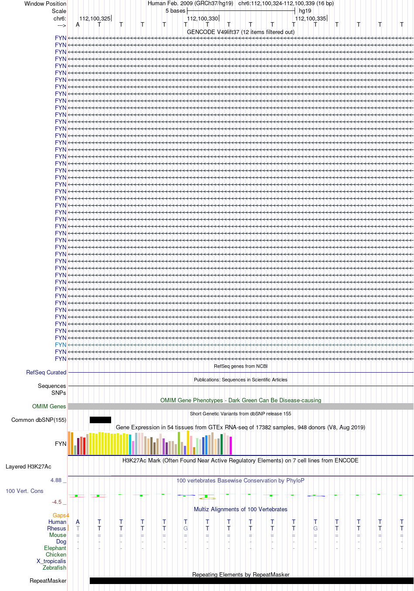
Task: Open the "RefSeq genes from NCBI" track title
Action: pos(241,366)
